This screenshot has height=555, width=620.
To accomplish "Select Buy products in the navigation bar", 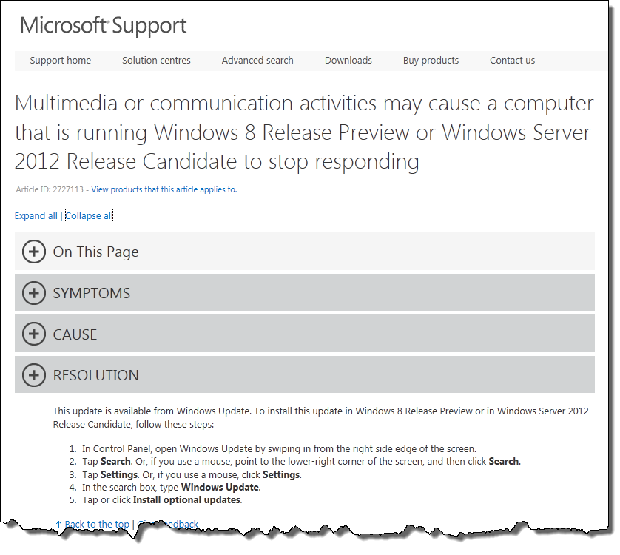I will [x=431, y=61].
